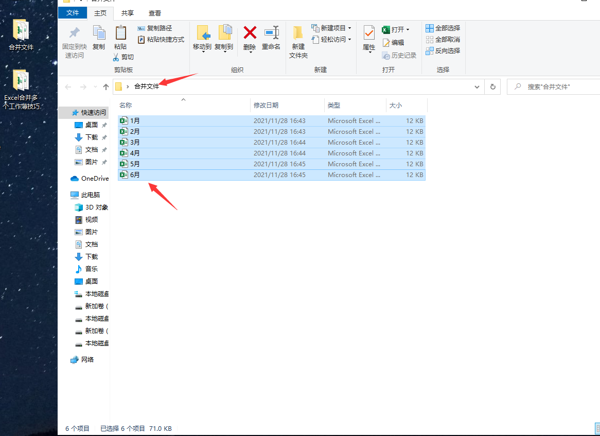Click the Cut scissors icon
This screenshot has height=436, width=600.
coord(116,57)
